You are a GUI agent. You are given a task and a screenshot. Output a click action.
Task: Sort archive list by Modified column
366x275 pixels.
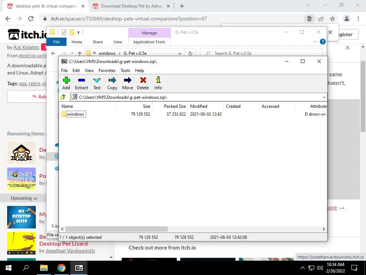(x=206, y=106)
